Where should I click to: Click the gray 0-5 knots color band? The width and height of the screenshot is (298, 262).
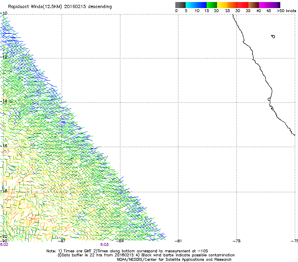tap(180, 5)
